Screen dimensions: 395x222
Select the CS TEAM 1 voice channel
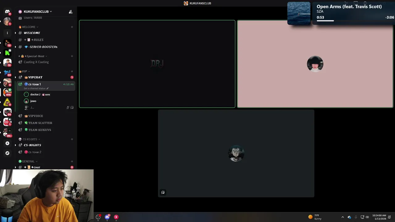pos(45,86)
